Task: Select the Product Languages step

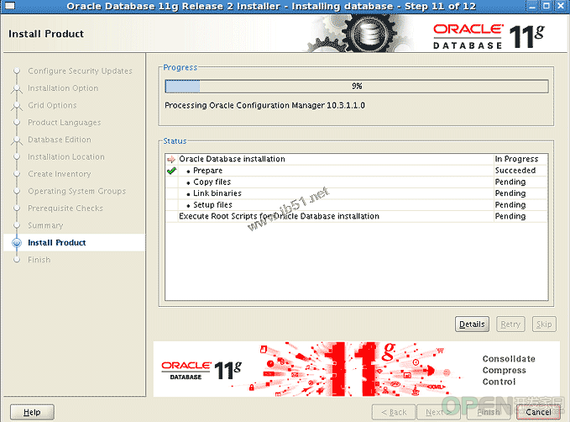Action: click(x=65, y=123)
